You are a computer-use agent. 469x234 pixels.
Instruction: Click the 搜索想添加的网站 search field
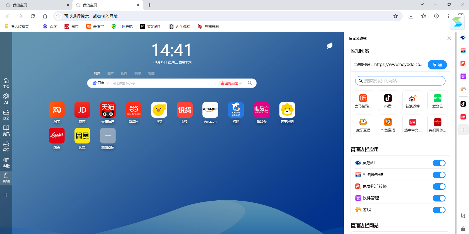point(400,81)
